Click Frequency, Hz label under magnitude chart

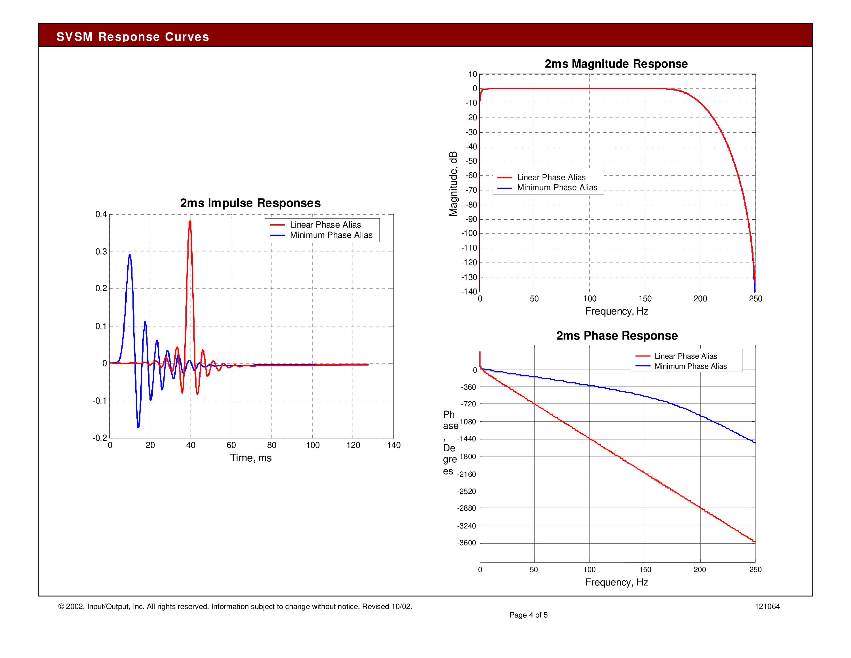(x=616, y=311)
